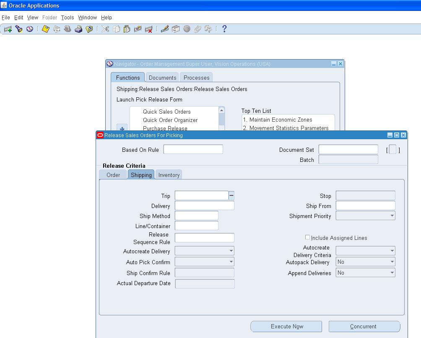Viewport: 421px width, 338px height.
Task: Open the File menu
Action: pos(5,18)
